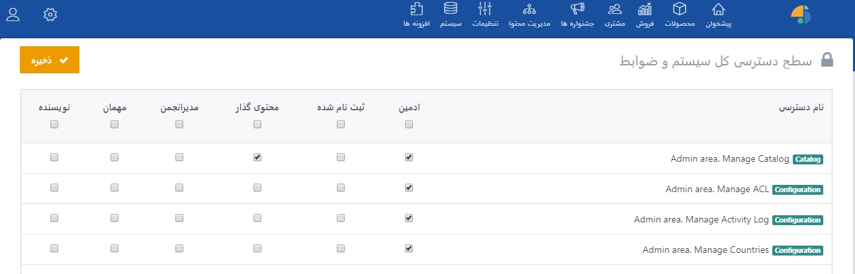Open the محصولات box icon
This screenshot has height=274, width=855.
pos(680,9)
